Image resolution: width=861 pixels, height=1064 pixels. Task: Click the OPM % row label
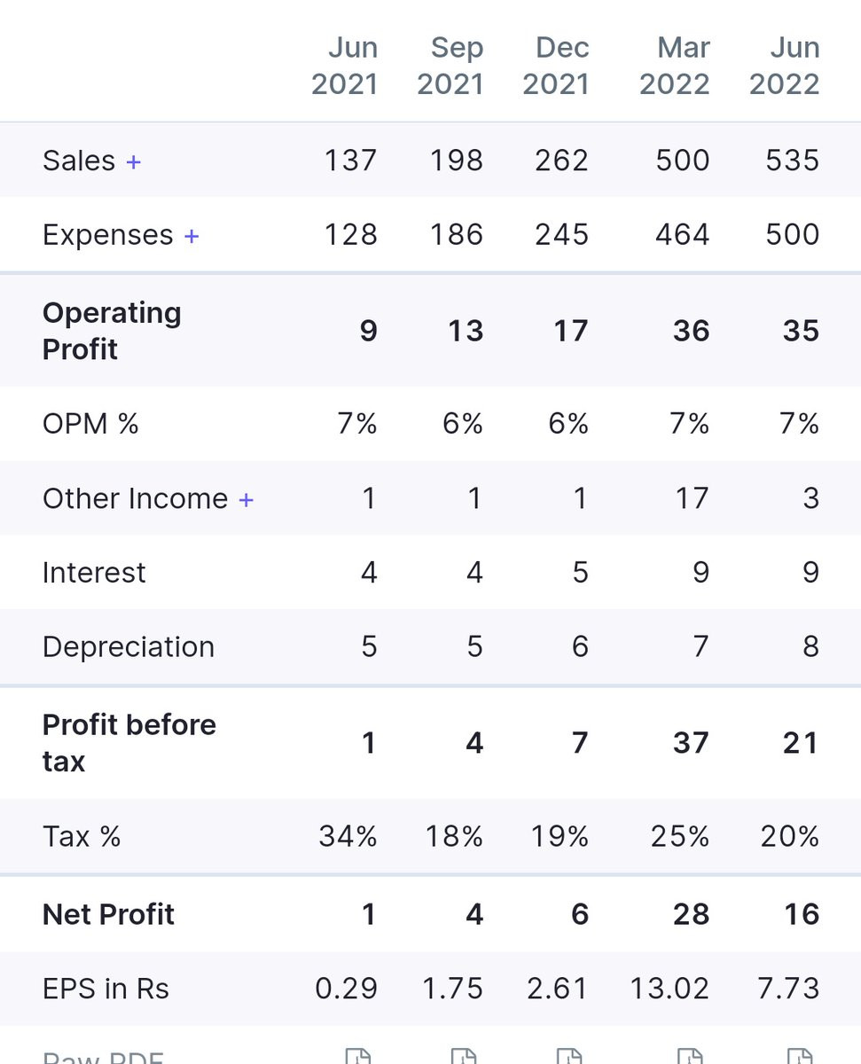[x=90, y=424]
